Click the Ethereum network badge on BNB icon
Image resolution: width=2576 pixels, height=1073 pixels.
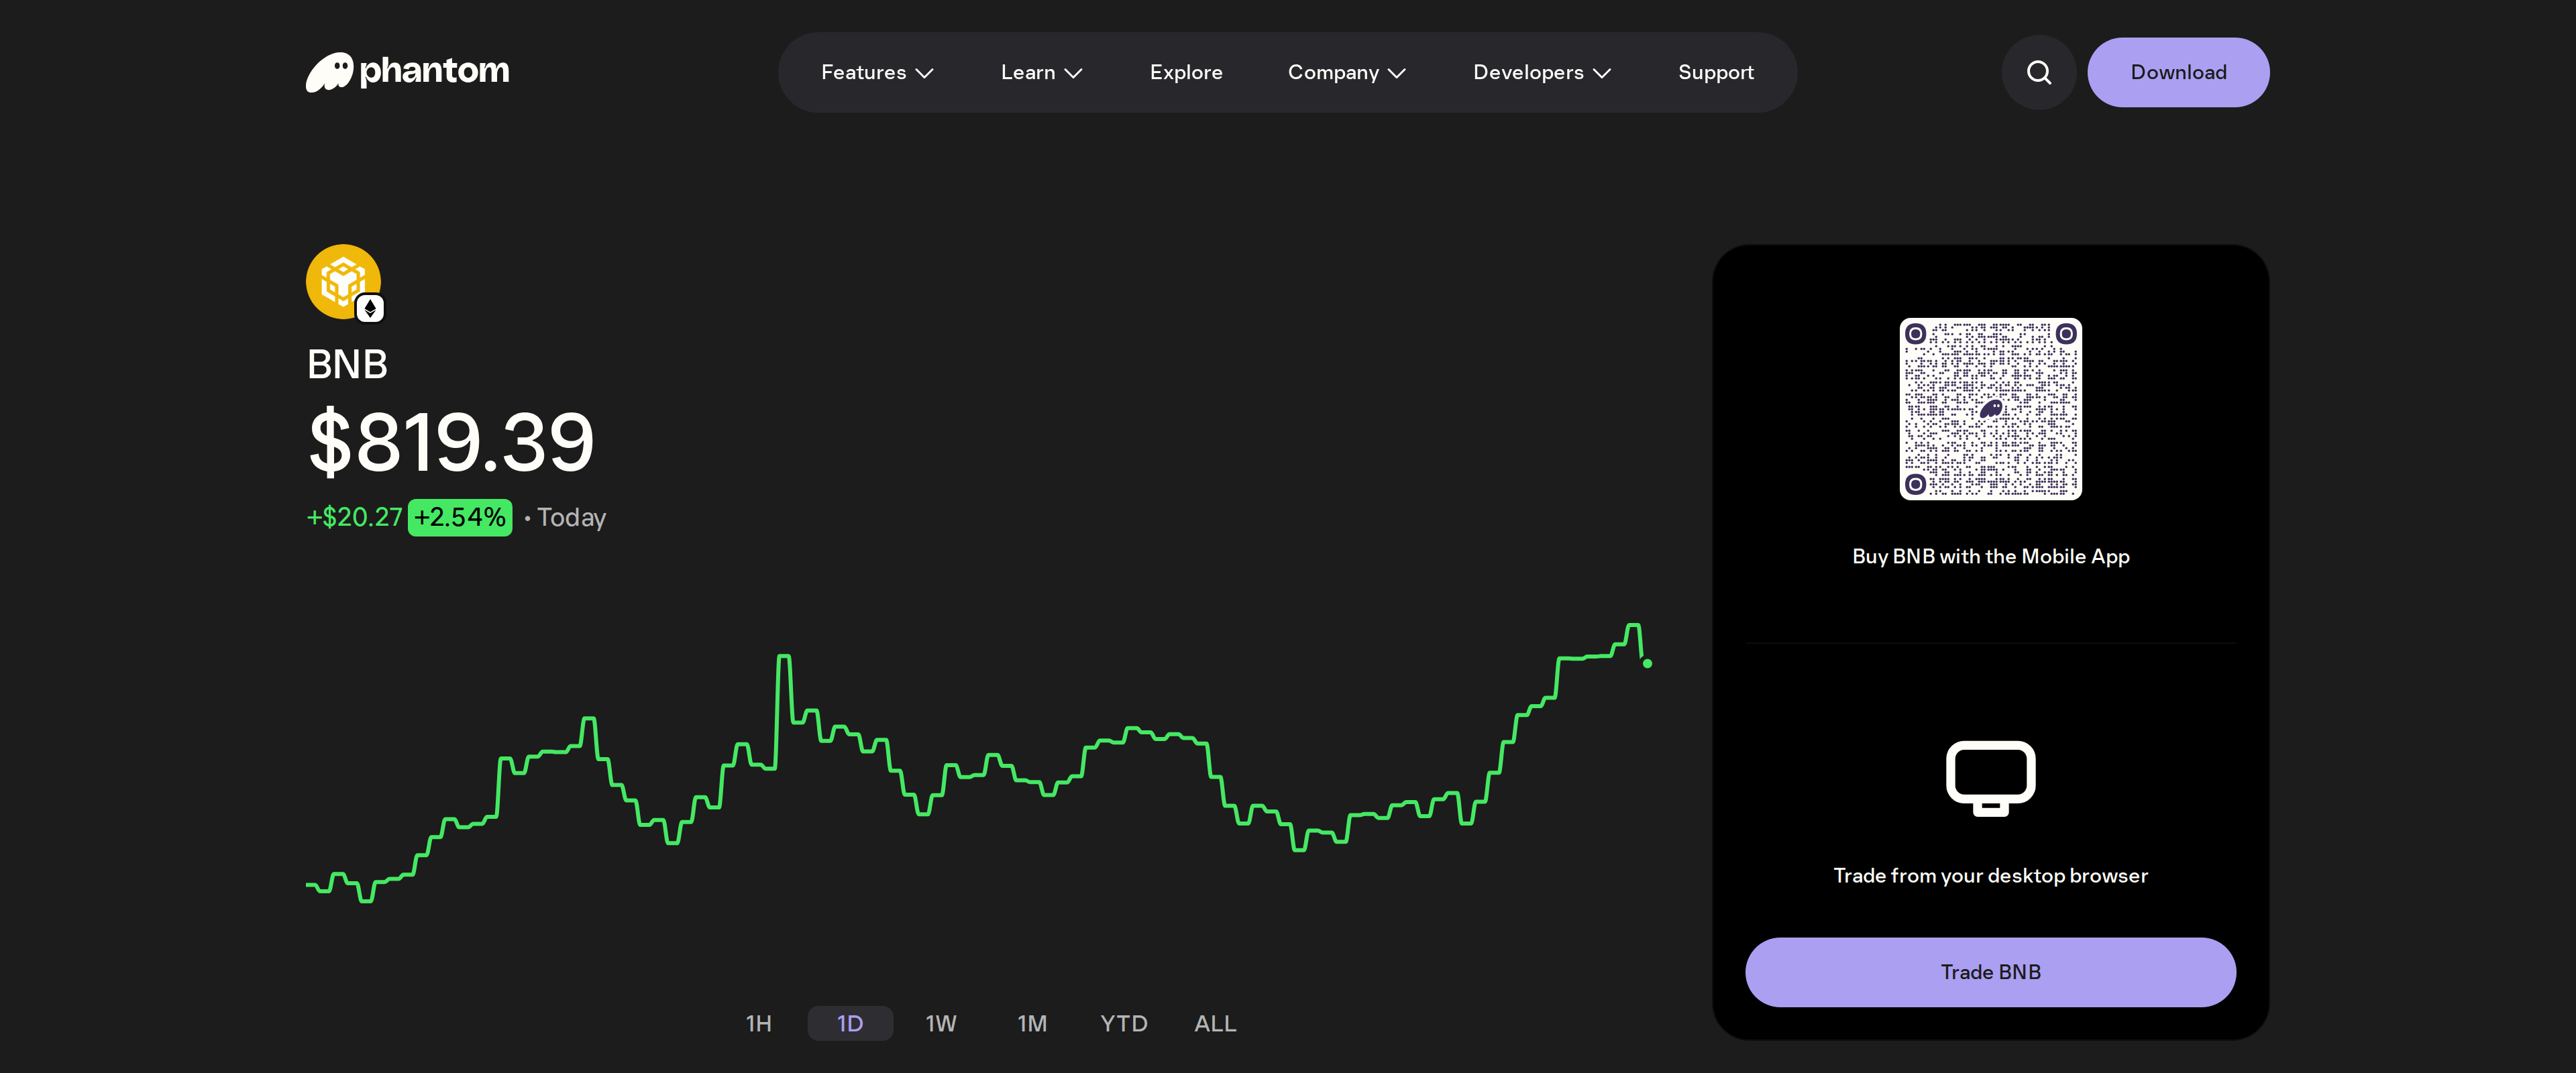point(370,309)
